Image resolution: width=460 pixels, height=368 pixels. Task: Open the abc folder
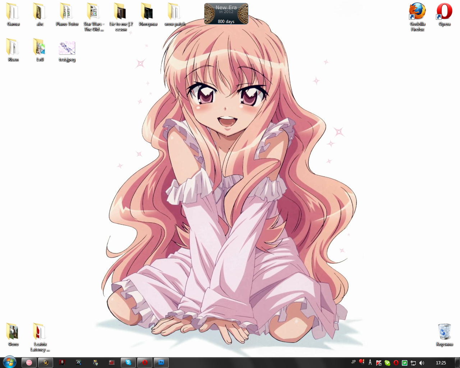click(x=40, y=14)
